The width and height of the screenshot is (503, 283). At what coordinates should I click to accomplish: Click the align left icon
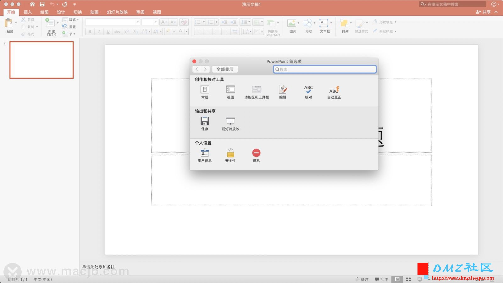[198, 31]
